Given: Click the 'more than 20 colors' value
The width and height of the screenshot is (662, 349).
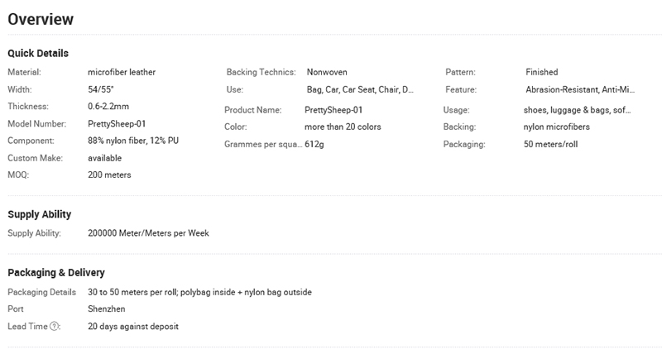Looking at the screenshot, I should pos(343,127).
